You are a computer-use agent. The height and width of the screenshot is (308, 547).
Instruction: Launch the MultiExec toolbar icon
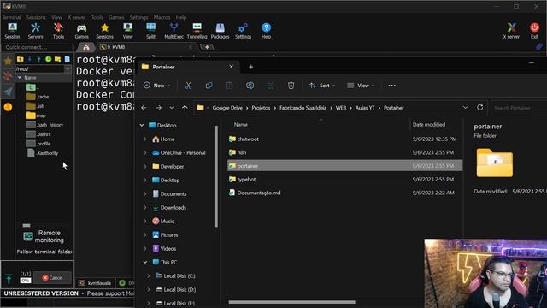(174, 31)
